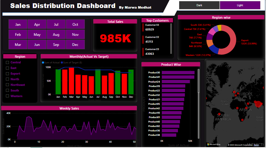Screen dimensions: 266x148
Task: Click the Sum of Actual legend marker
Action: [43, 62]
